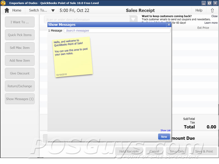Click the Learn more link
The image size is (219, 164).
coord(211,23)
